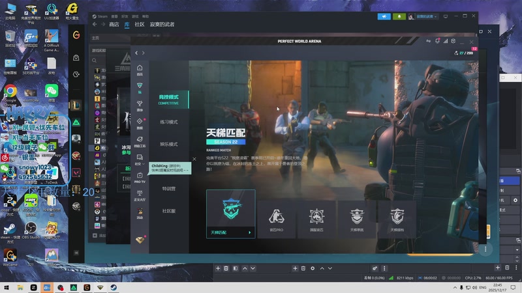Toggle microphone tray icon on taskbar
Image resolution: width=522 pixels, height=293 pixels.
coord(461,288)
